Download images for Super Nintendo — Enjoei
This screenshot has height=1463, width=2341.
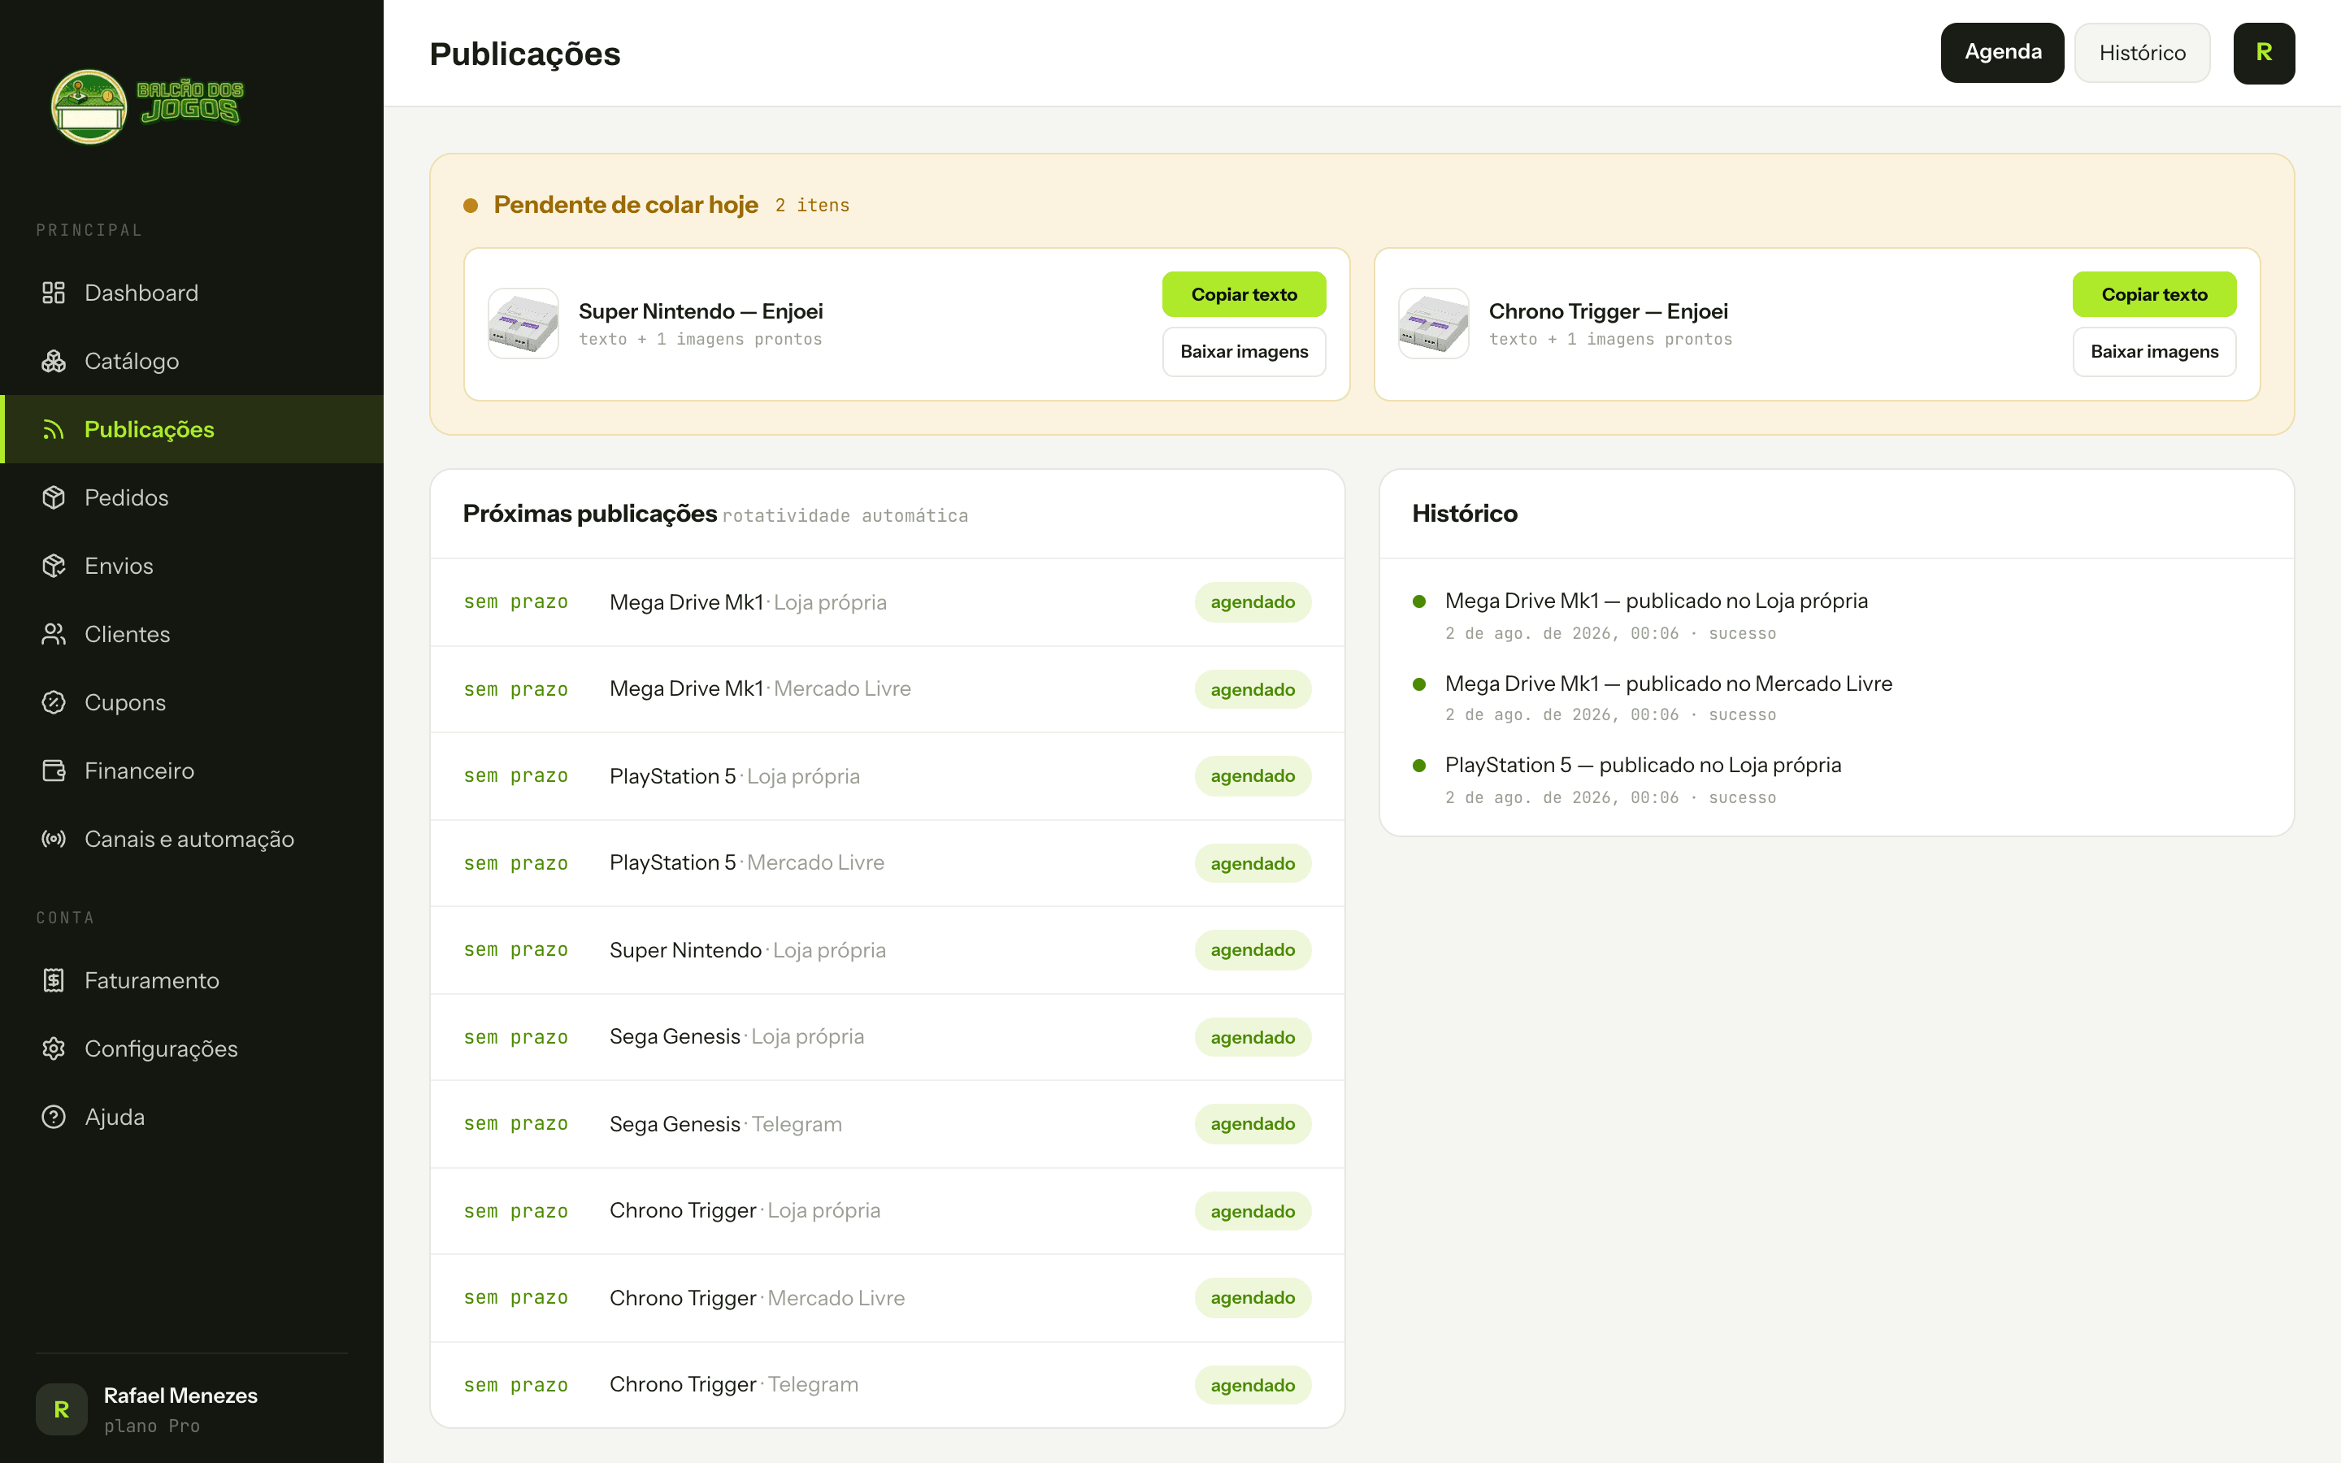(x=1244, y=352)
